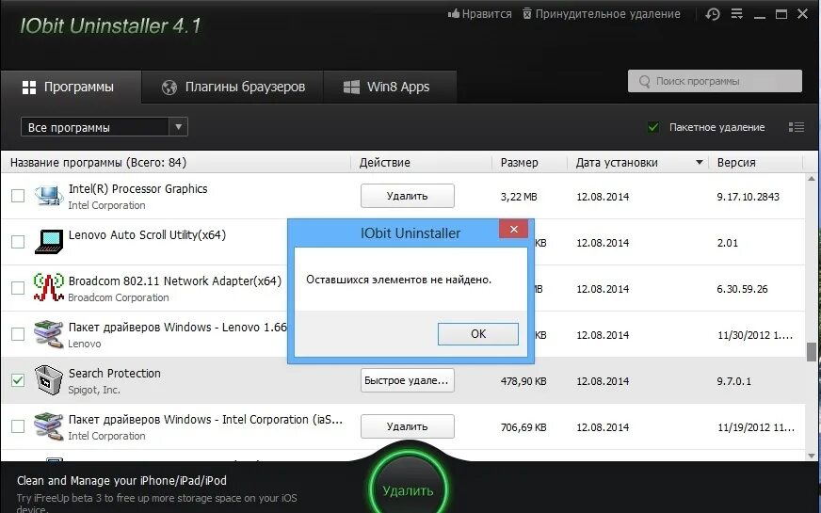
Task: Click the Действие column header
Action: click(x=384, y=163)
